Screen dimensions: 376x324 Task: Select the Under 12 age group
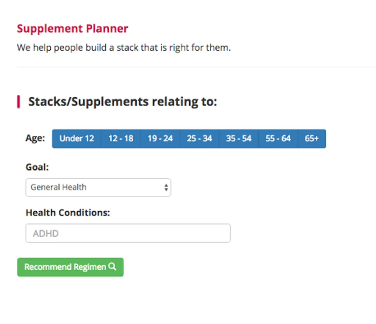click(x=77, y=139)
